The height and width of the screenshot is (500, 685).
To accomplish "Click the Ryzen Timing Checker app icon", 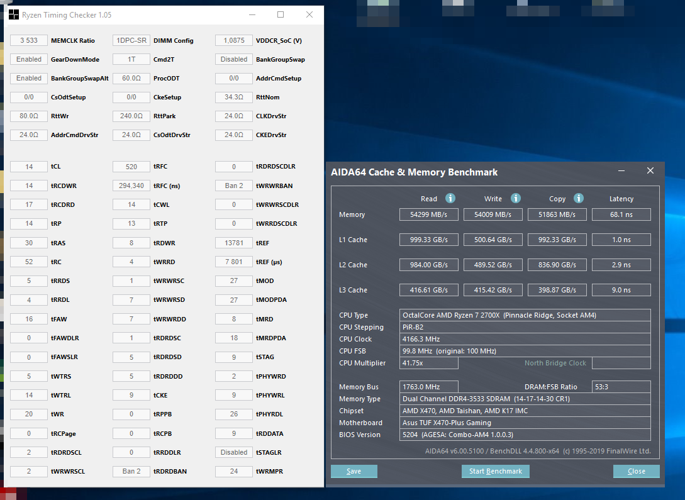I will (x=14, y=15).
